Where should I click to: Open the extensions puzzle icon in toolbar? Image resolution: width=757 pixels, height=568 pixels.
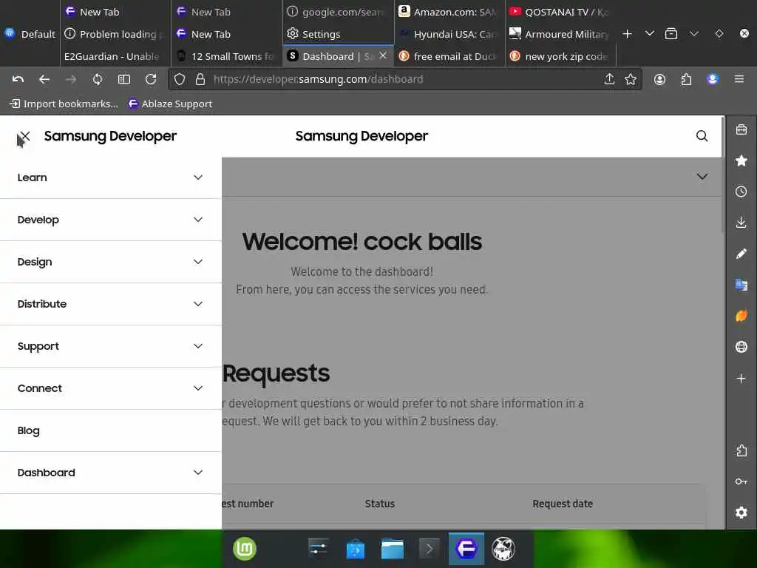coord(686,79)
